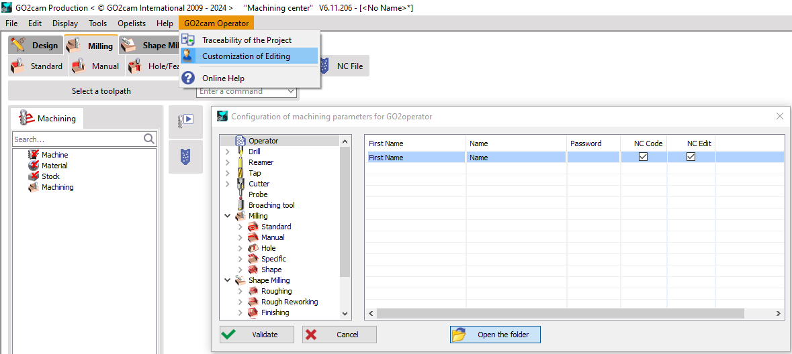Toggle the NC Code checkbox

coord(643,157)
